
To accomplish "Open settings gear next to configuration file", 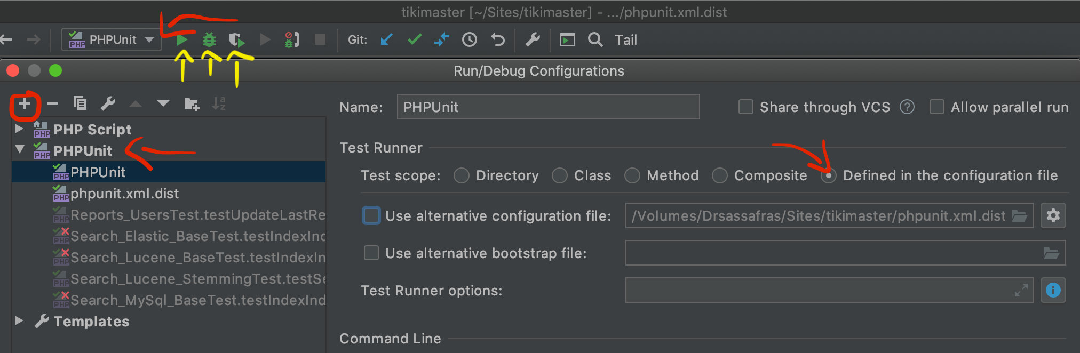I will (1053, 215).
